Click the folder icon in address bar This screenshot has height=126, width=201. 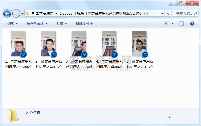click(x=27, y=13)
